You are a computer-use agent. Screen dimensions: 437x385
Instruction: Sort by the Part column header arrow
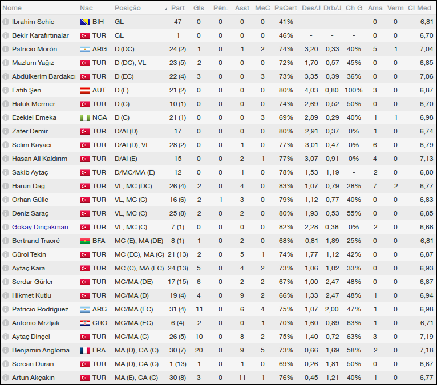pos(166,9)
